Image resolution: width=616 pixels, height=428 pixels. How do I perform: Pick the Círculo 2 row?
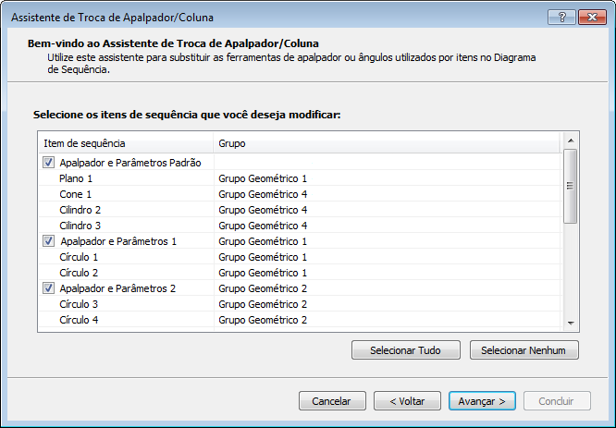(79, 273)
